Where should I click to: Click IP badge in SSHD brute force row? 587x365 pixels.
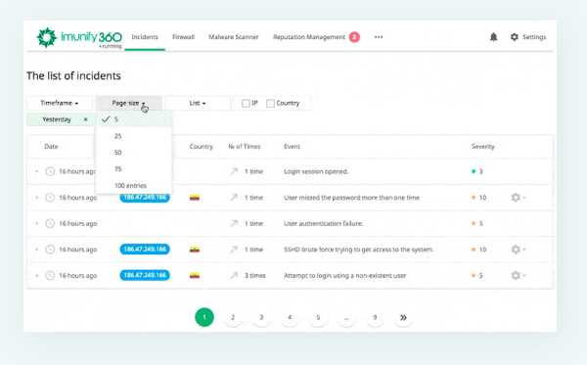145,250
